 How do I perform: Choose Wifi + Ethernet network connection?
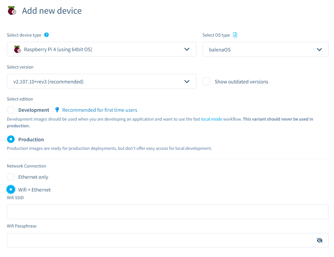point(11,189)
